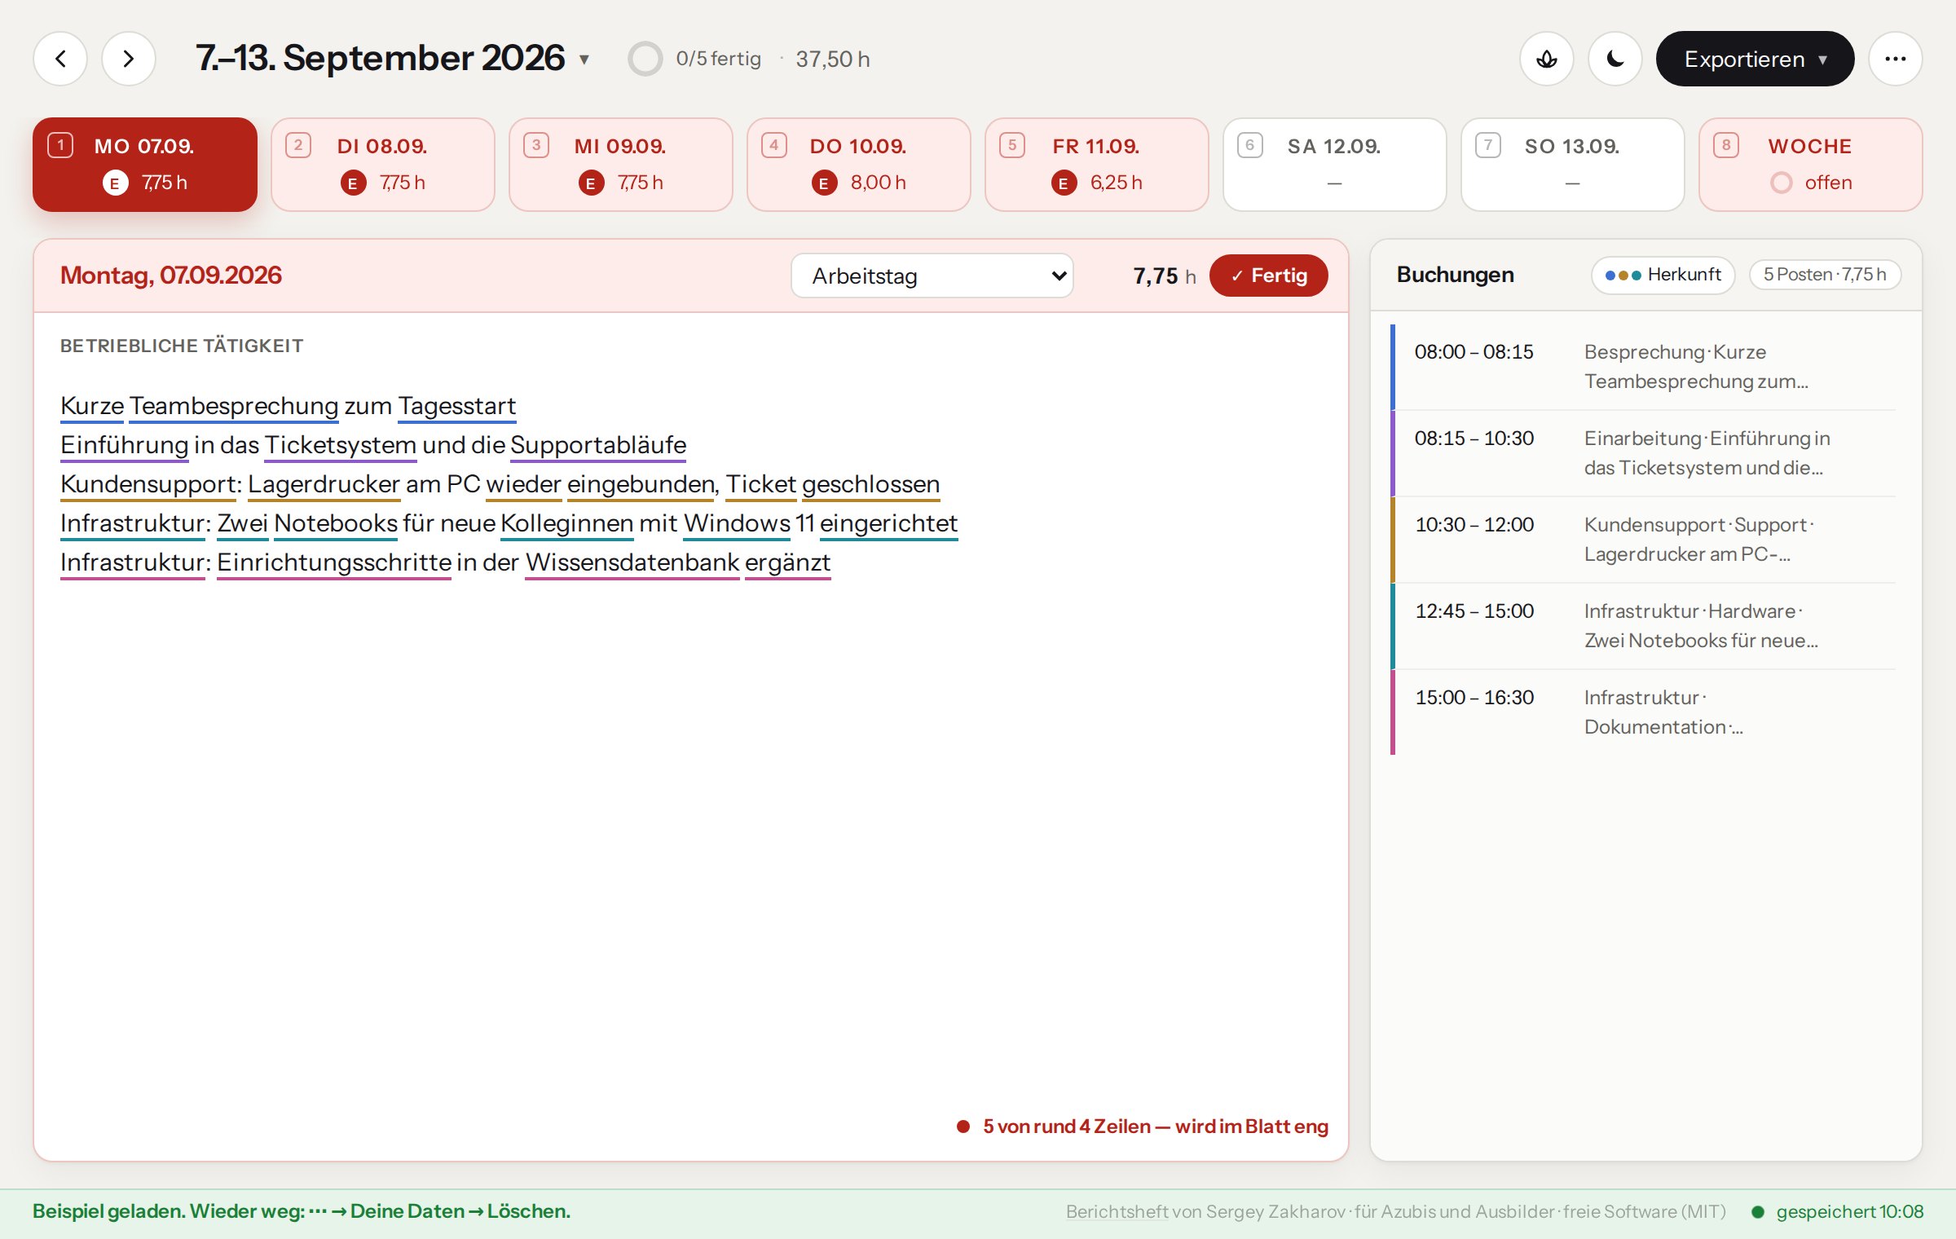This screenshot has width=1956, height=1239.
Task: Open the week picker dropdown arrow
Action: [584, 60]
